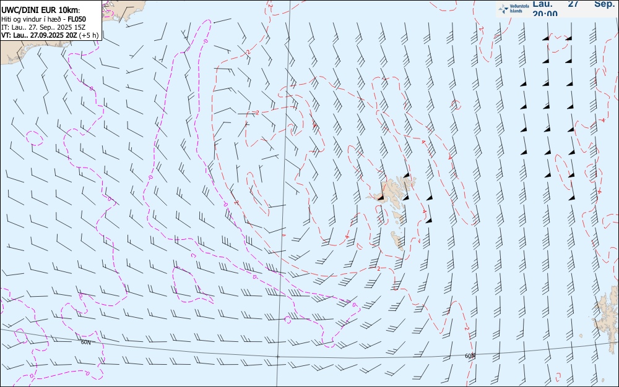
Task: Click the Iceland coastline beside the title box
Action: tap(124, 10)
